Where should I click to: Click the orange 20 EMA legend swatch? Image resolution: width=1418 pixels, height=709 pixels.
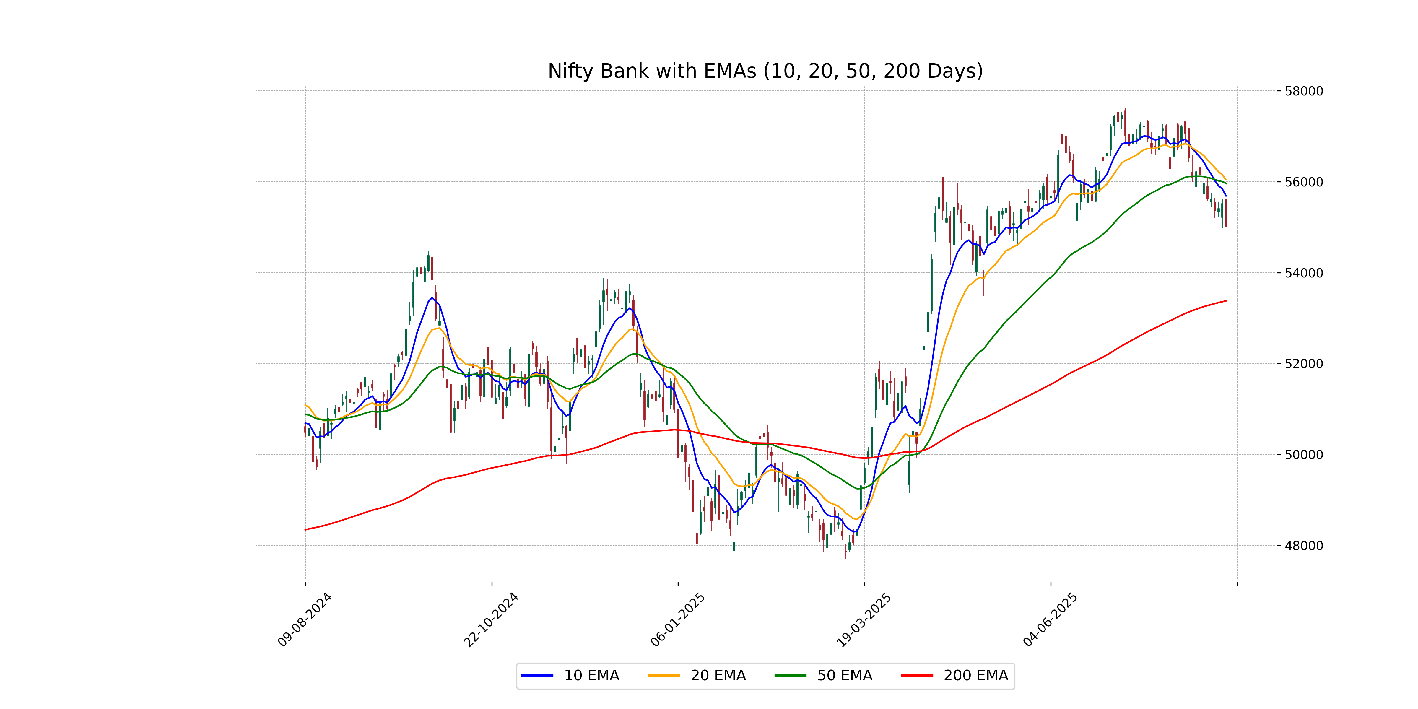point(664,675)
